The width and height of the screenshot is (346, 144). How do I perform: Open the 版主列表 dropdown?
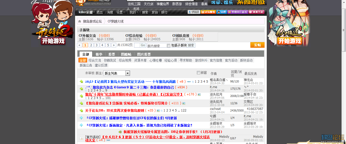coord(117,73)
